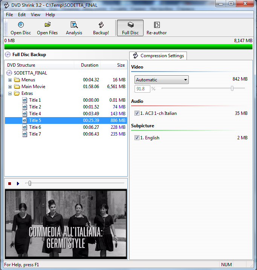Uncheck the AC3 1-ch Italian audio checkbox
Screen dimensions: 257x270
point(137,113)
